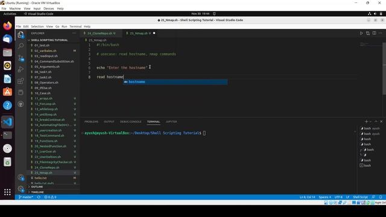Open LibreOffice Writer from the dock
The image size is (386, 217).
click(7, 79)
